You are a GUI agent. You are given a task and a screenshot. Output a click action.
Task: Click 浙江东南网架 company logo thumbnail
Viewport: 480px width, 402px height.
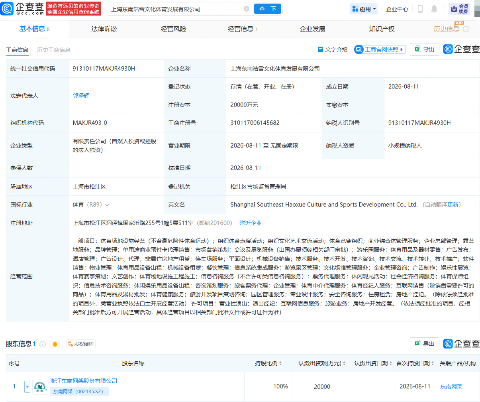[x=40, y=386]
